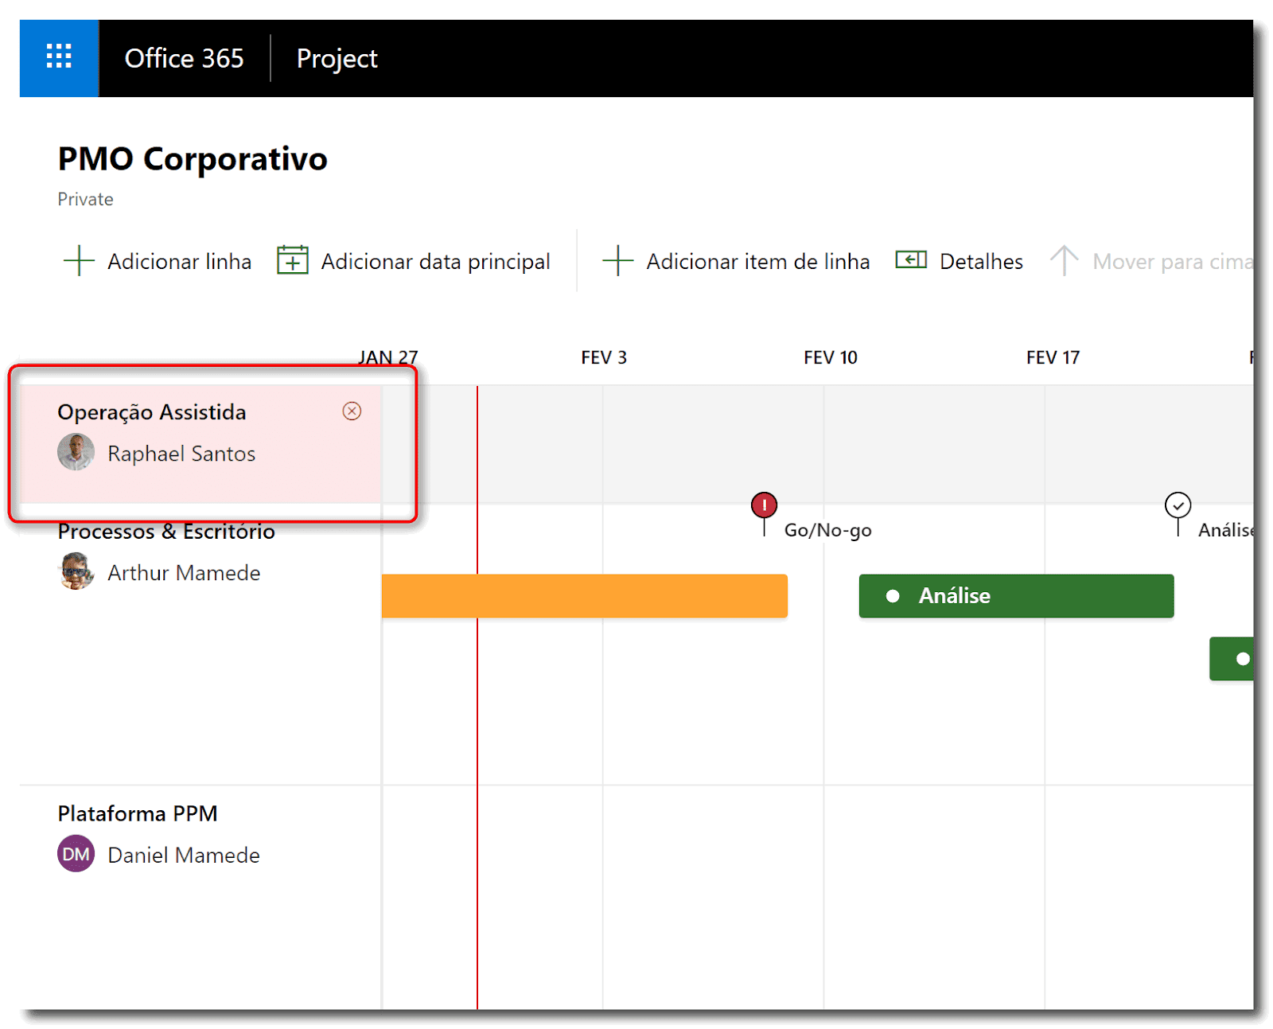Click the DM initials avatar
The height and width of the screenshot is (1029, 1273).
tap(76, 854)
